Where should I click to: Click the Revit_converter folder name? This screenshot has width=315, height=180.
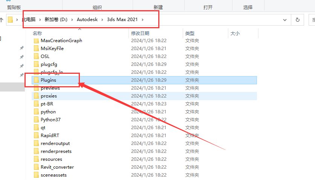tap(57, 167)
